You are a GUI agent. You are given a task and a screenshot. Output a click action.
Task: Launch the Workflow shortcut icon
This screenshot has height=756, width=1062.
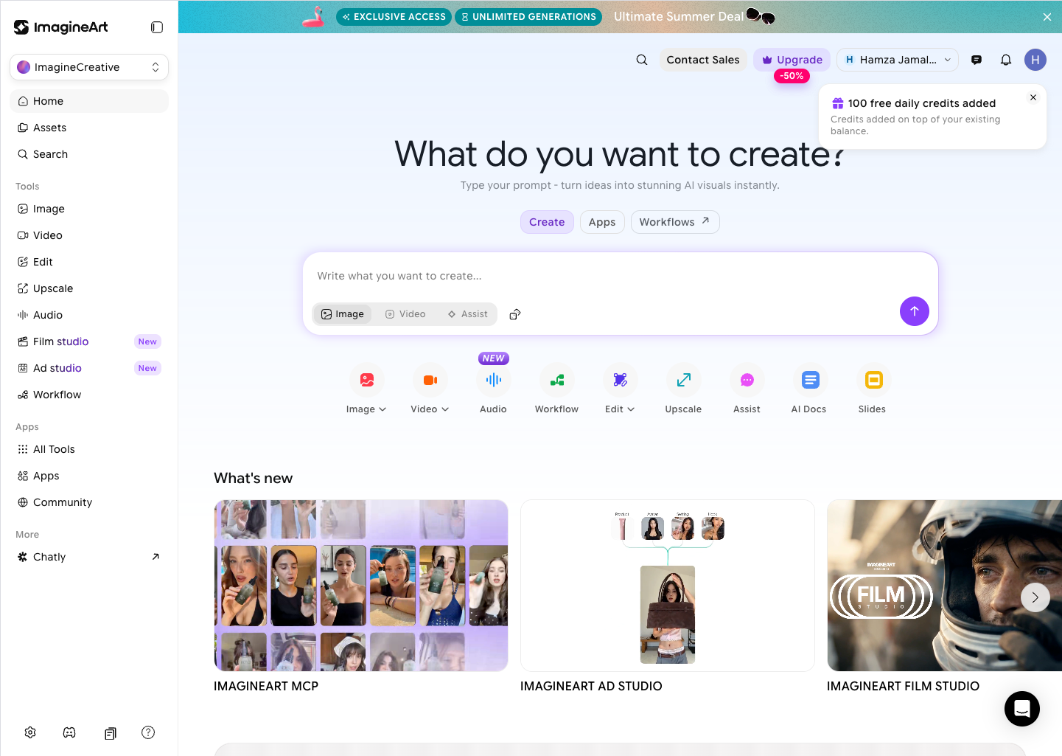pos(557,380)
